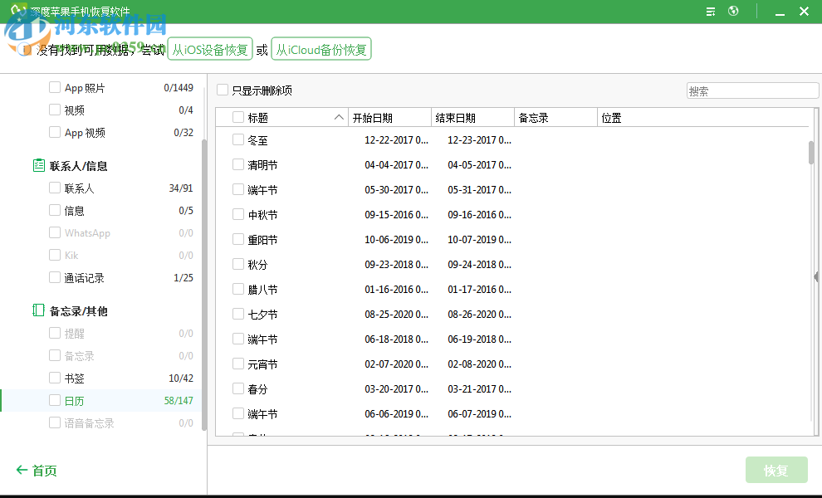
Task: Select 日历 in the sidebar
Action: pos(76,399)
